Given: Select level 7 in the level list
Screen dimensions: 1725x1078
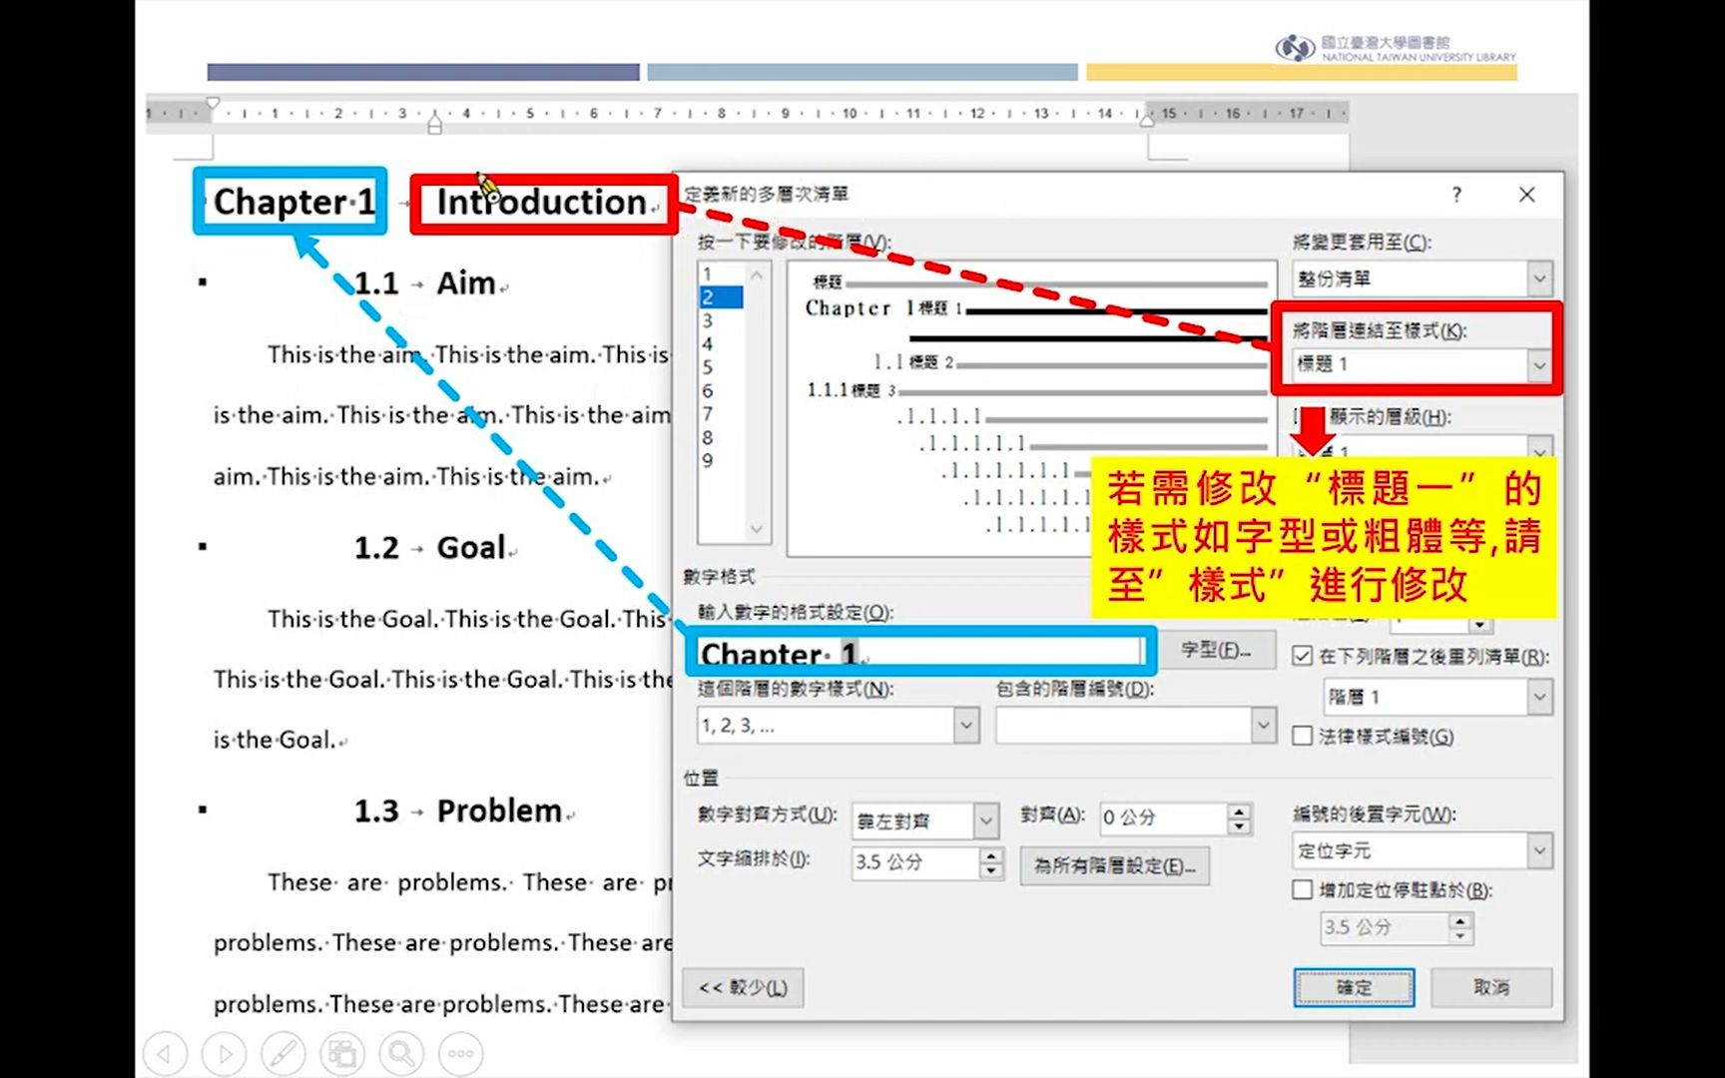Looking at the screenshot, I should pos(721,413).
